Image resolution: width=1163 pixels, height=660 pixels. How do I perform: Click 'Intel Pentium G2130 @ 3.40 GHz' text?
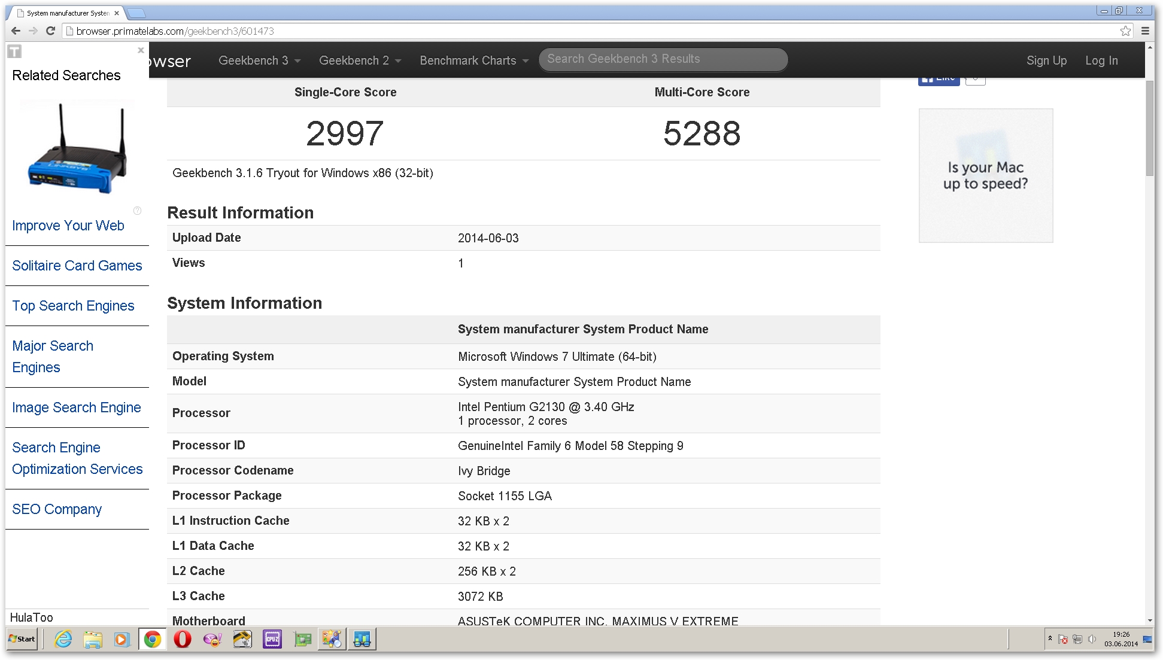tap(546, 407)
